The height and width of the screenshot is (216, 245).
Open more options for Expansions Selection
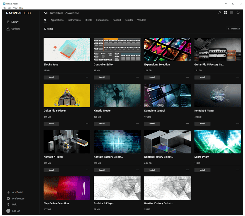pyautogui.click(x=188, y=77)
